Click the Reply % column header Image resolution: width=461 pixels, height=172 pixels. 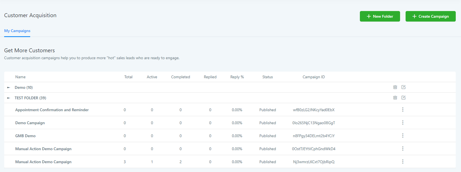coord(237,77)
